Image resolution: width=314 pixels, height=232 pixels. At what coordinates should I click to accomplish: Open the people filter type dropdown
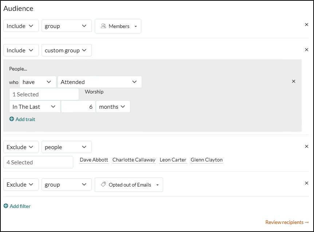66,147
